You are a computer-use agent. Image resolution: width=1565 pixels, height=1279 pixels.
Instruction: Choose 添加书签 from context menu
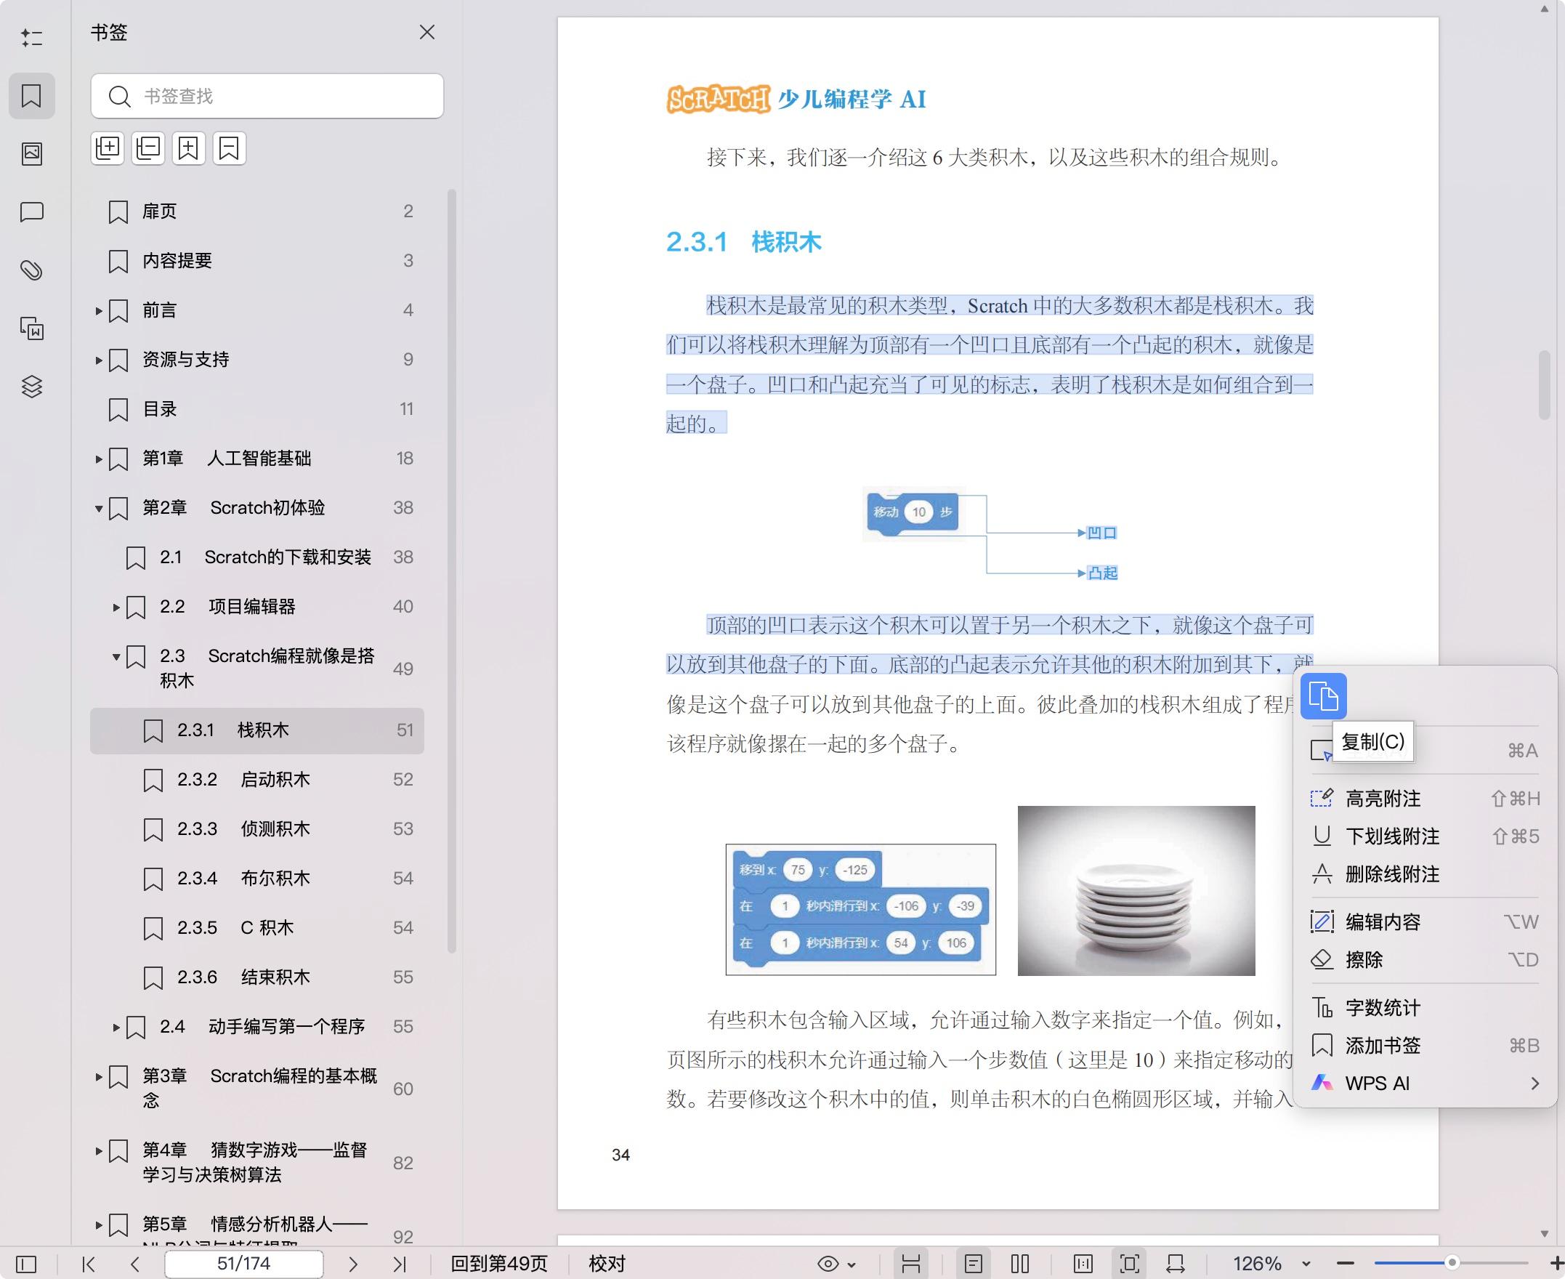pos(1425,1046)
